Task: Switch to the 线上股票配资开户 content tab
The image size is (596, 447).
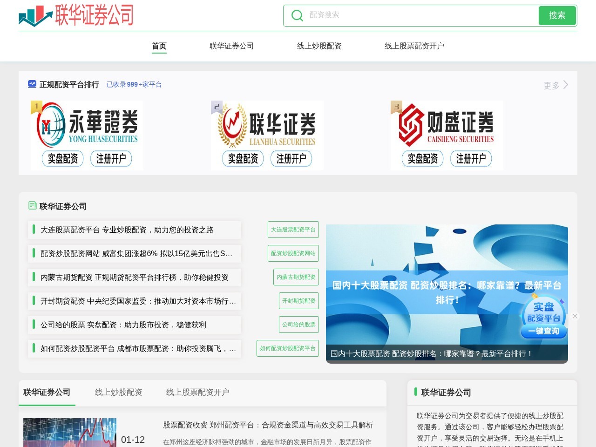Action: point(198,393)
